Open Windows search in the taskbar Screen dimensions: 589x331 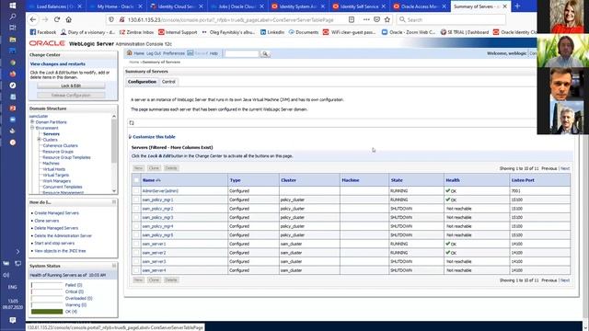12,17
